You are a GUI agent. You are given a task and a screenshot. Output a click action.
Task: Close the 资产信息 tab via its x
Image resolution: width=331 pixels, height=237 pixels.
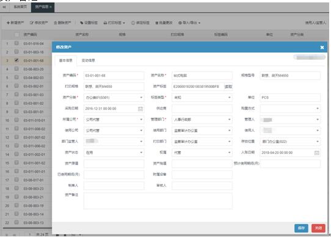(51, 7)
